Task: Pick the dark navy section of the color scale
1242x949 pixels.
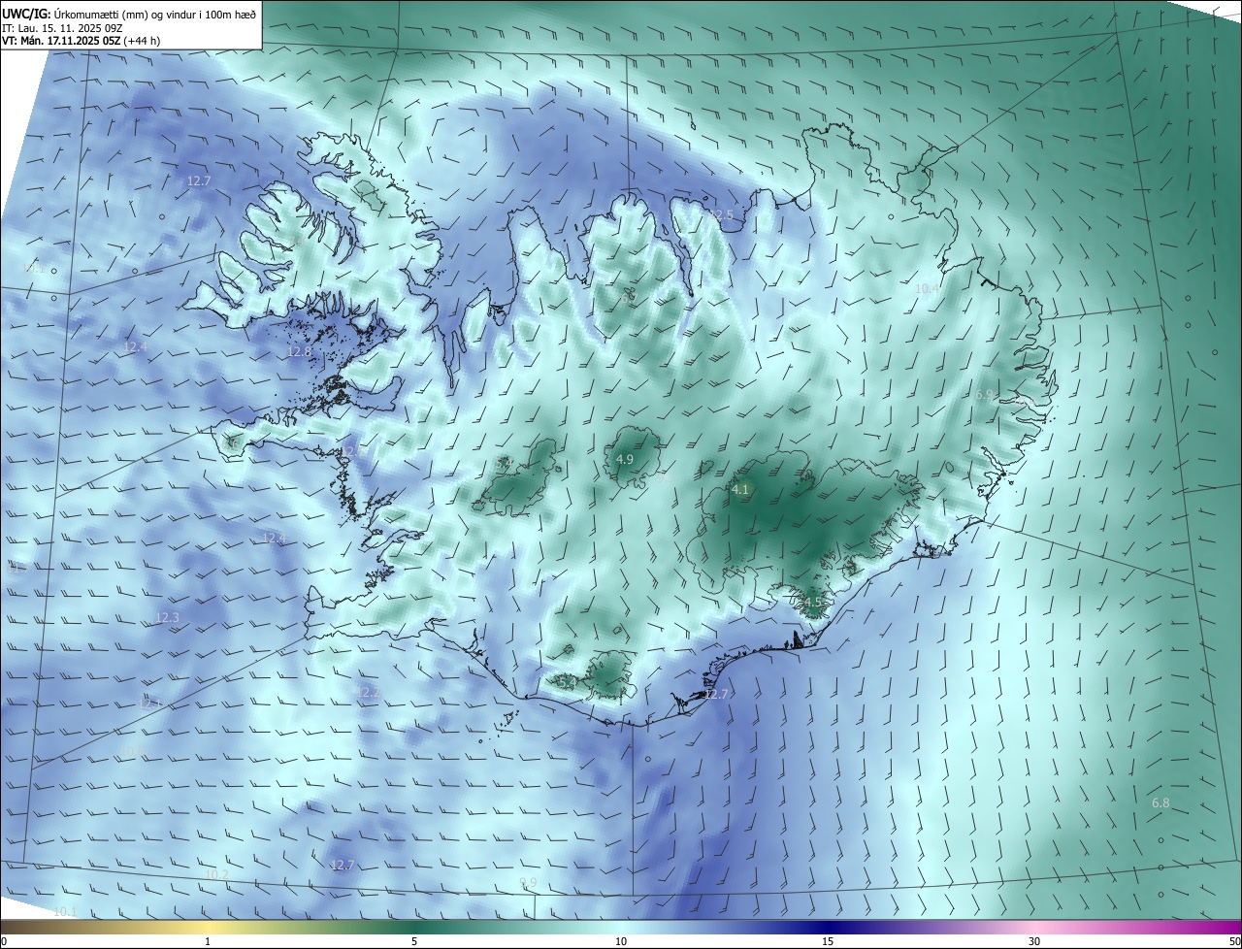Action: 828,927
